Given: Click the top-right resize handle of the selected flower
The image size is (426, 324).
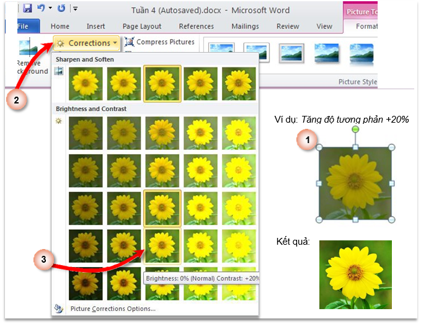Looking at the screenshot, I should point(391,148).
